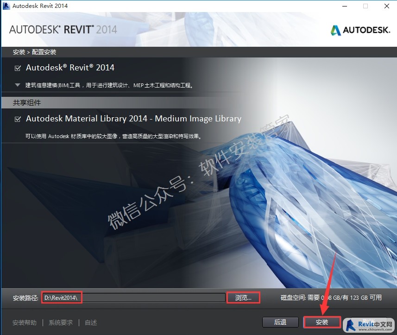The height and width of the screenshot is (335, 397).
Task: View the 系统要求 link
Action: coord(61,322)
